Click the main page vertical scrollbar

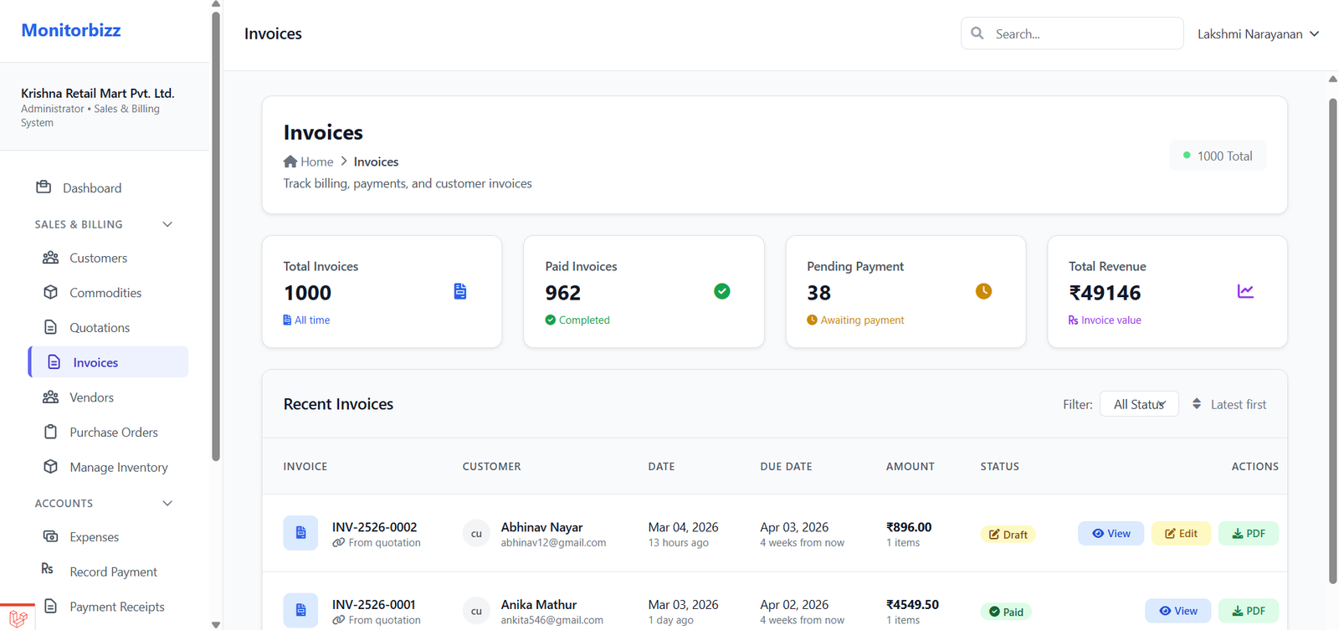tap(1333, 341)
